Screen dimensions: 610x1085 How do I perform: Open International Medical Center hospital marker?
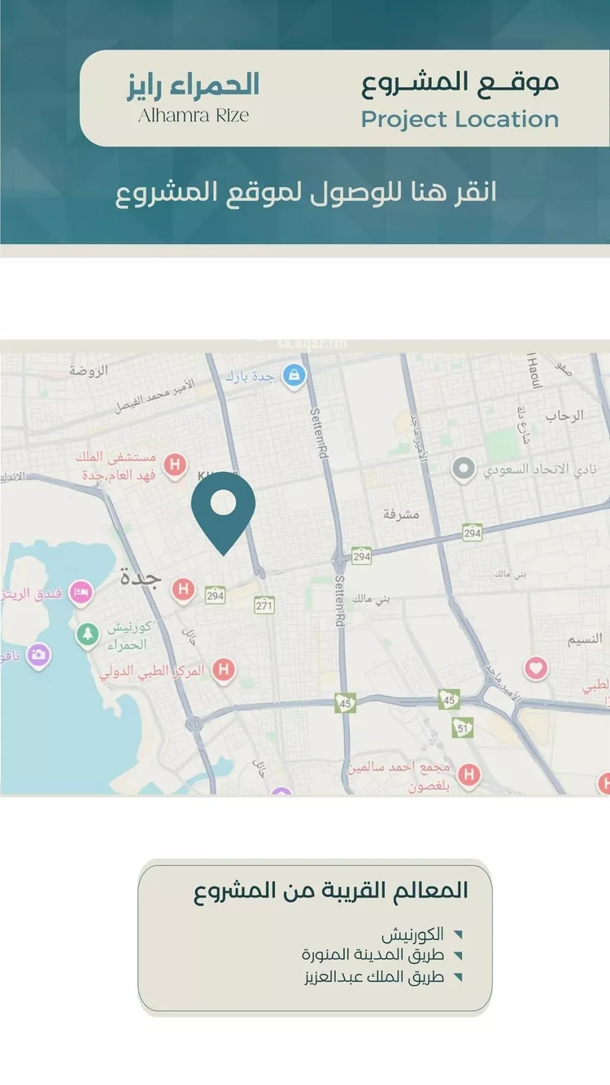click(223, 671)
